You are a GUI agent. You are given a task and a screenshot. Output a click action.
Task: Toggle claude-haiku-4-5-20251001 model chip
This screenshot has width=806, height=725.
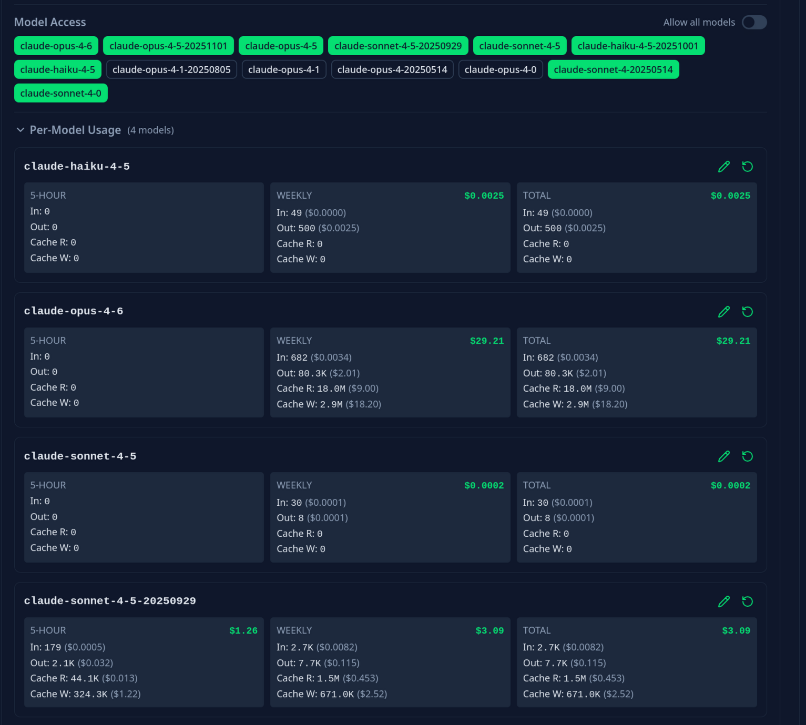(x=638, y=46)
